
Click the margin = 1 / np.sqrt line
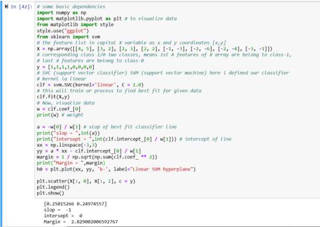[x=97, y=157]
